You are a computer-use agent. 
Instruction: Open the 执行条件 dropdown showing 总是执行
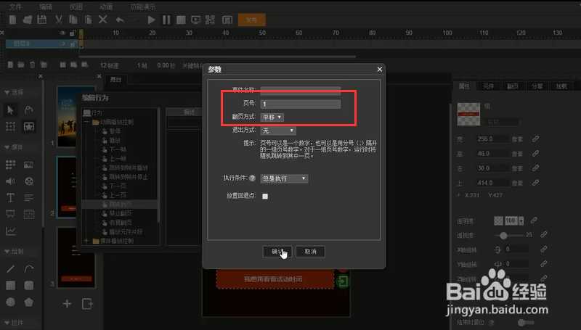[284, 178]
